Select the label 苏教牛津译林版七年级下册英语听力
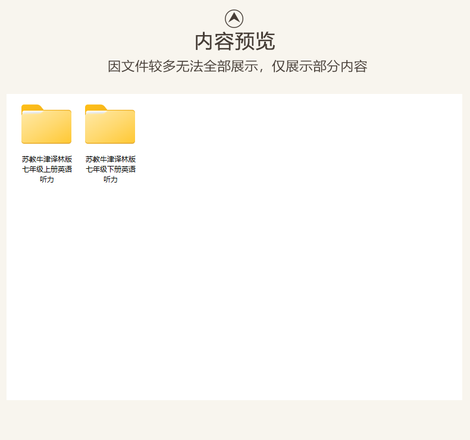Viewport: 470px width, 440px height. click(110, 169)
